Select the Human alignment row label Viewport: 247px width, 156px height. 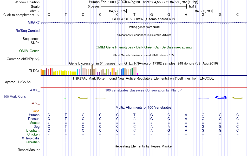[34, 115]
